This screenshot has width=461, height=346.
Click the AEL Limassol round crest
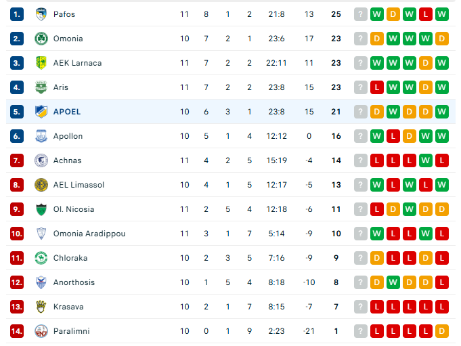coord(41,185)
